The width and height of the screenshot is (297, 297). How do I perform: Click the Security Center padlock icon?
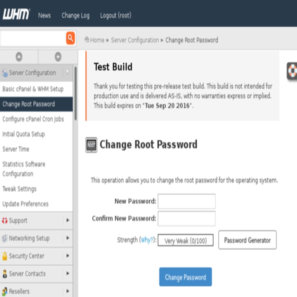tap(5, 256)
